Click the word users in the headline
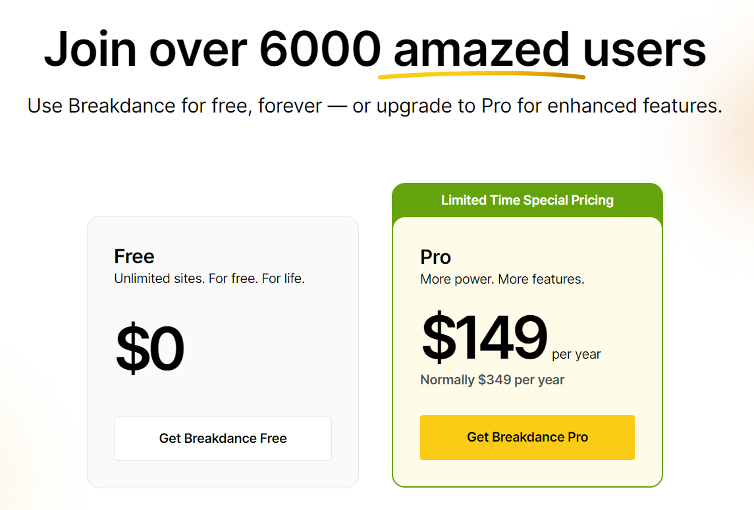The width and height of the screenshot is (754, 510). [x=644, y=49]
